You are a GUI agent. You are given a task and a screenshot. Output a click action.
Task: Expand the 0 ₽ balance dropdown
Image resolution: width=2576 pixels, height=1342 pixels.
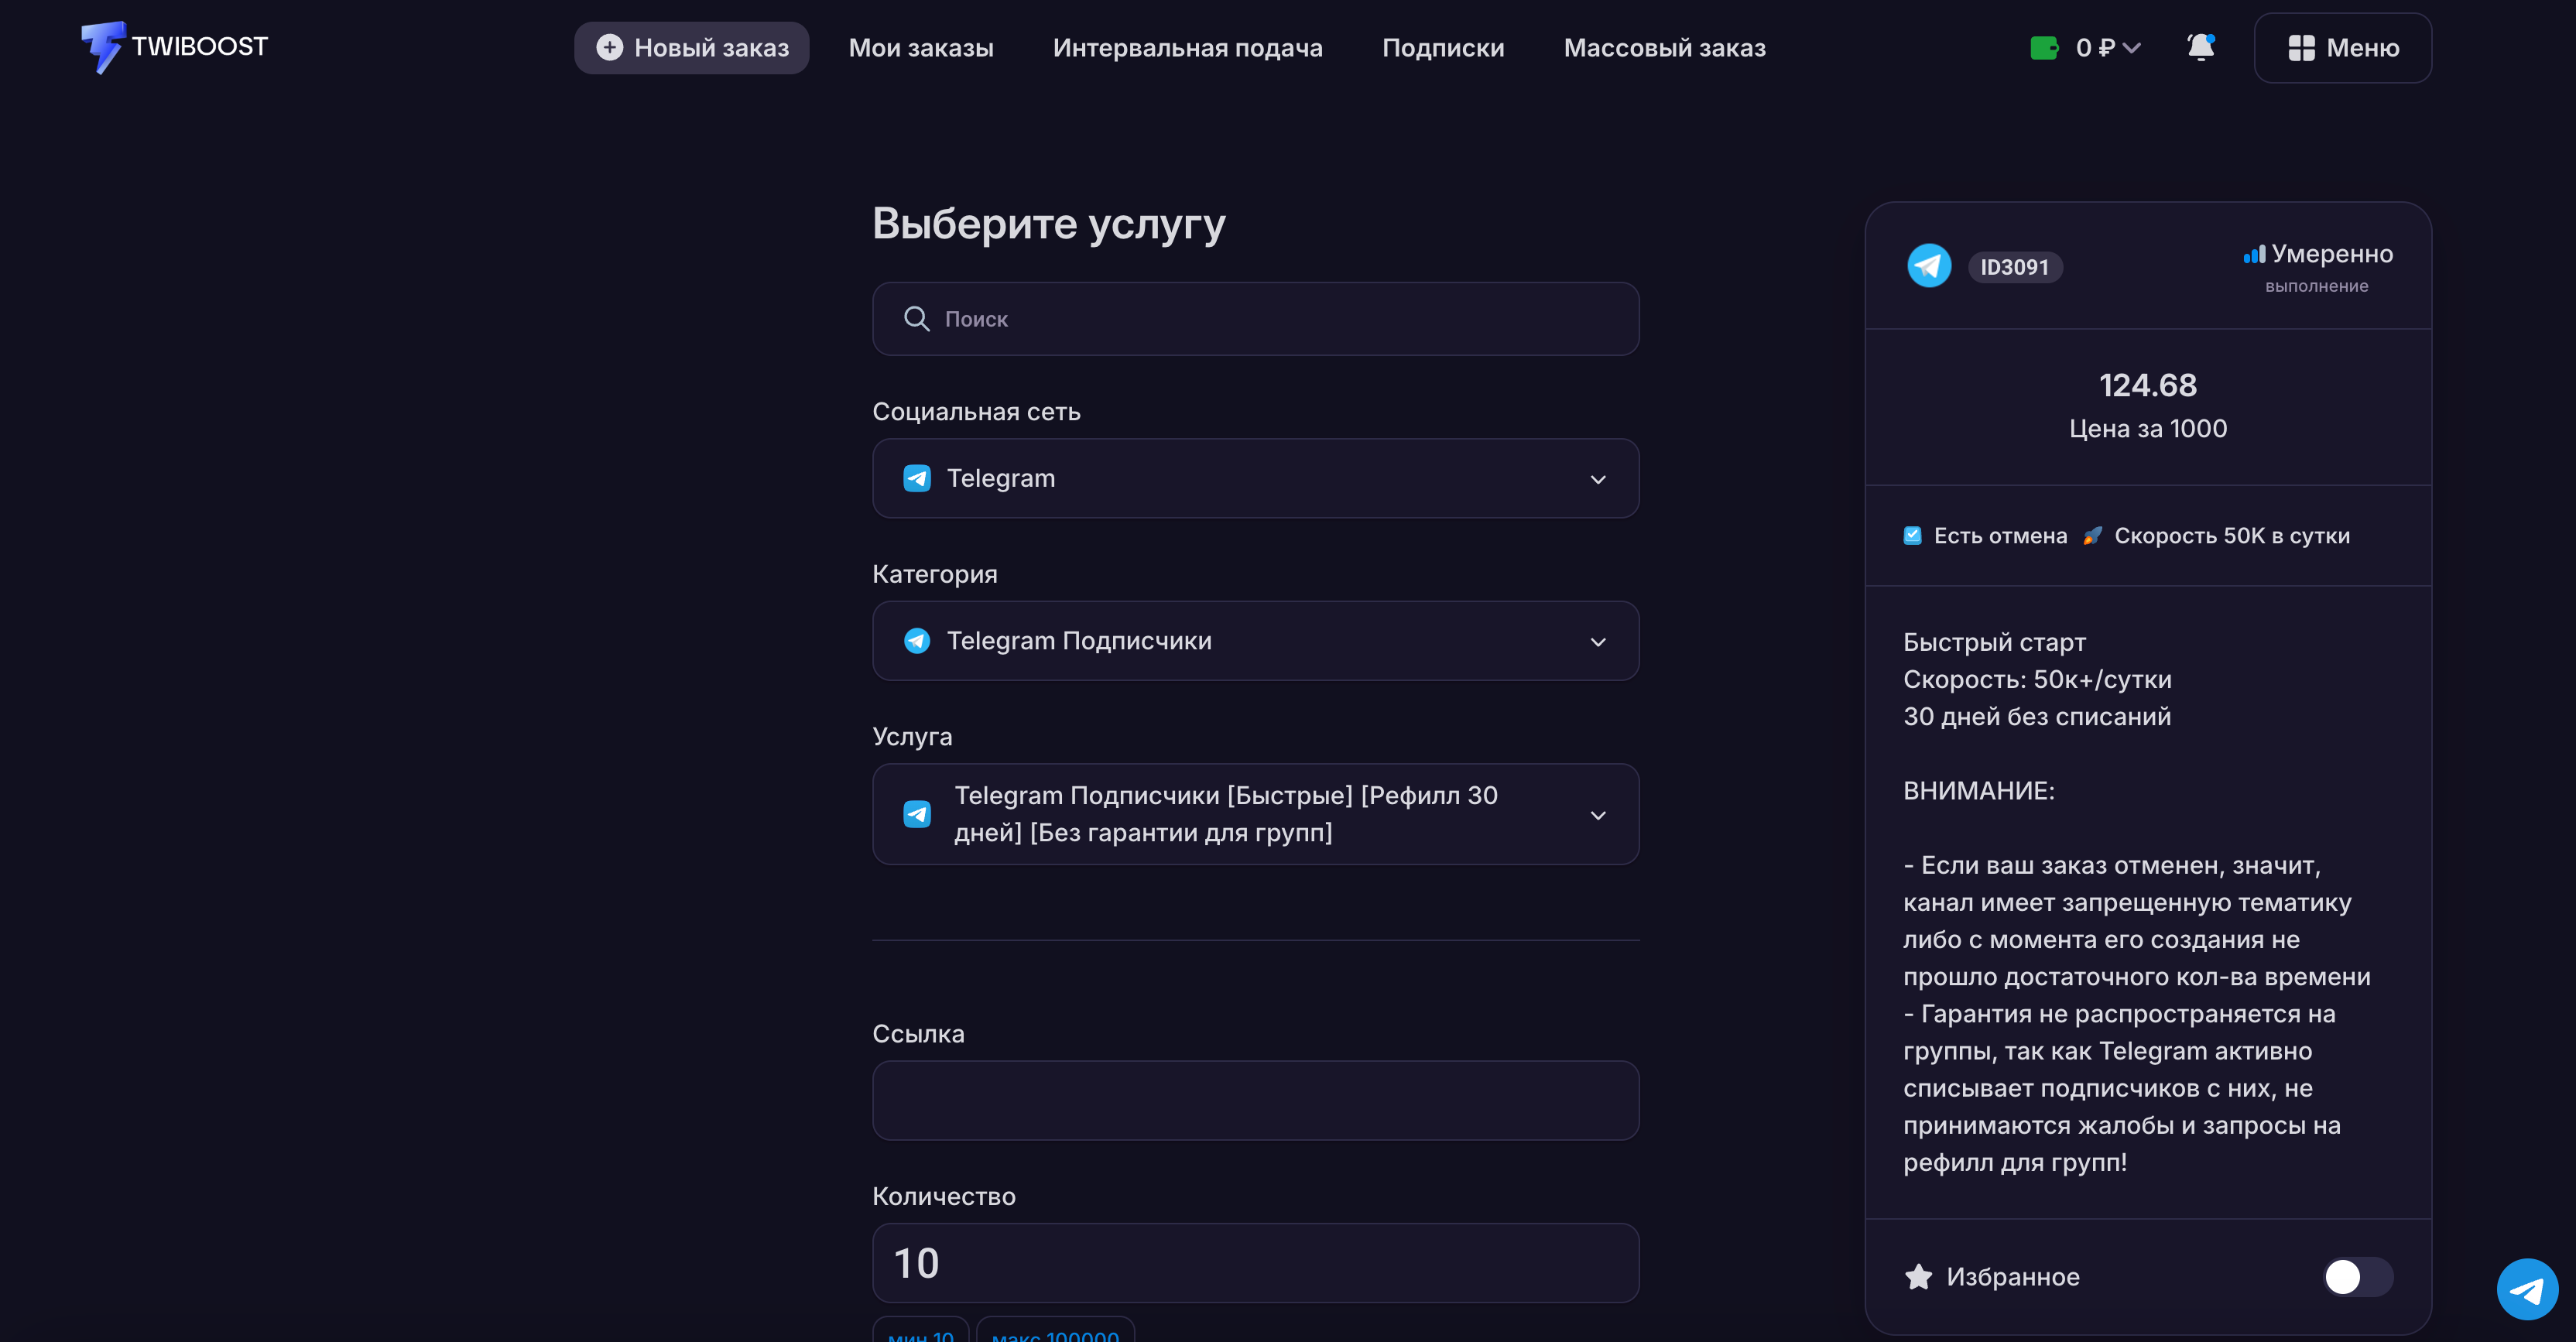2085,48
